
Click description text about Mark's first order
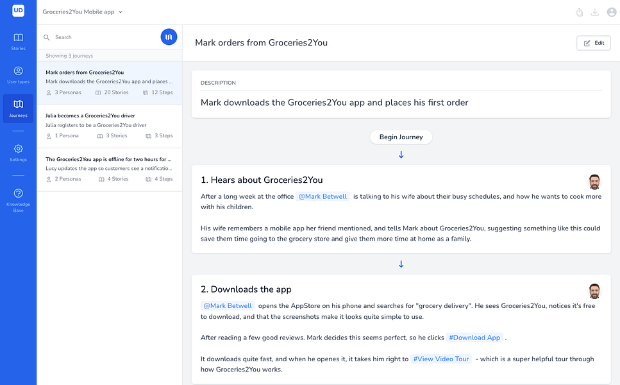tap(334, 103)
